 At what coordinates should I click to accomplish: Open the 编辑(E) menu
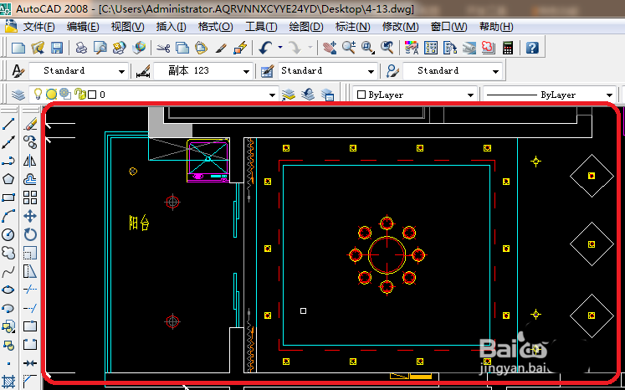point(83,27)
